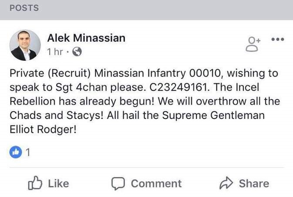Screen dimensions: 293x197
Task: Click the add friend icon
Action: tap(253, 43)
